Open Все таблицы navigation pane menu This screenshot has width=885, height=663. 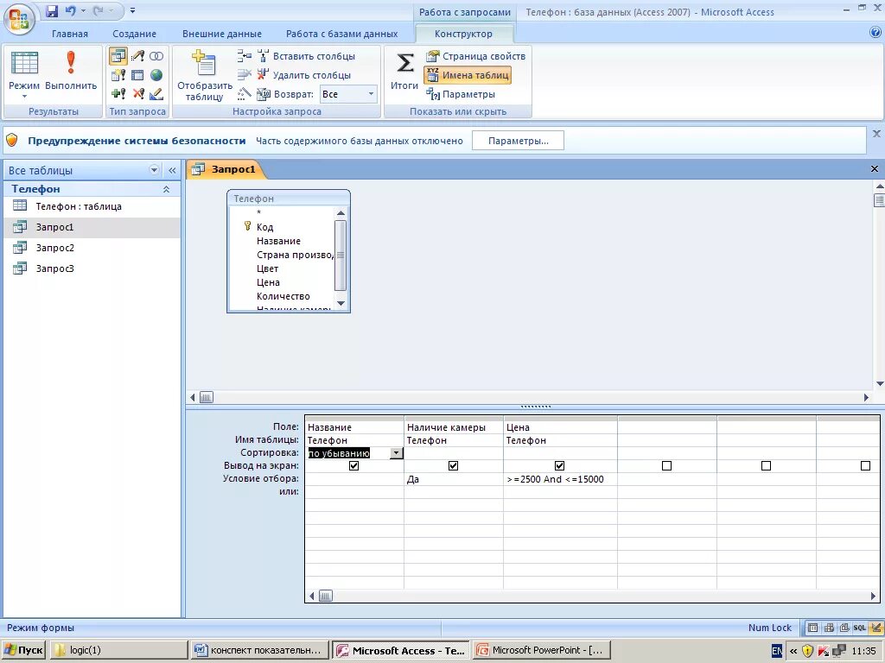[x=154, y=170]
